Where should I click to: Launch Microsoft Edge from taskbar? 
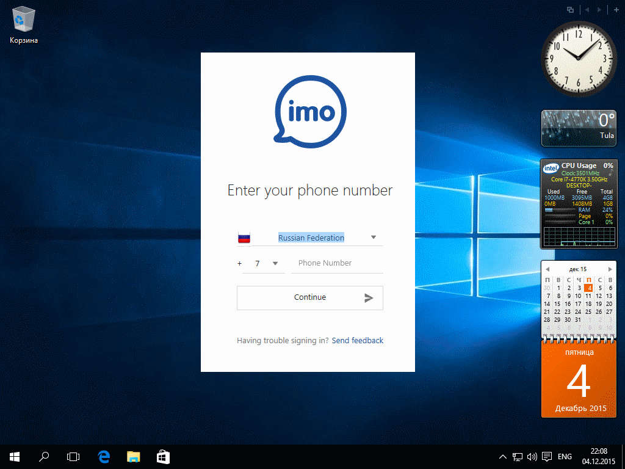[104, 457]
